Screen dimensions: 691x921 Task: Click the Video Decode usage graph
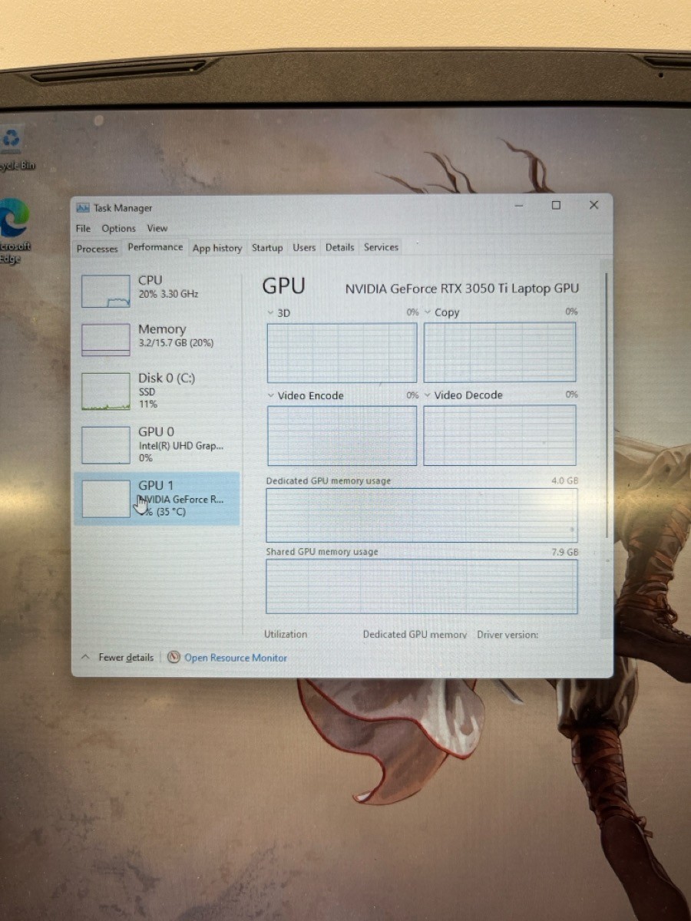point(500,435)
